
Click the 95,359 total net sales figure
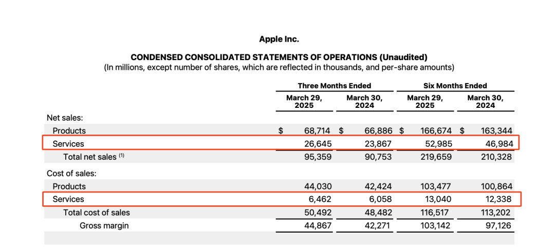pyautogui.click(x=317, y=157)
